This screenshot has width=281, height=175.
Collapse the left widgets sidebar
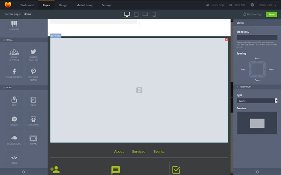coord(24,172)
